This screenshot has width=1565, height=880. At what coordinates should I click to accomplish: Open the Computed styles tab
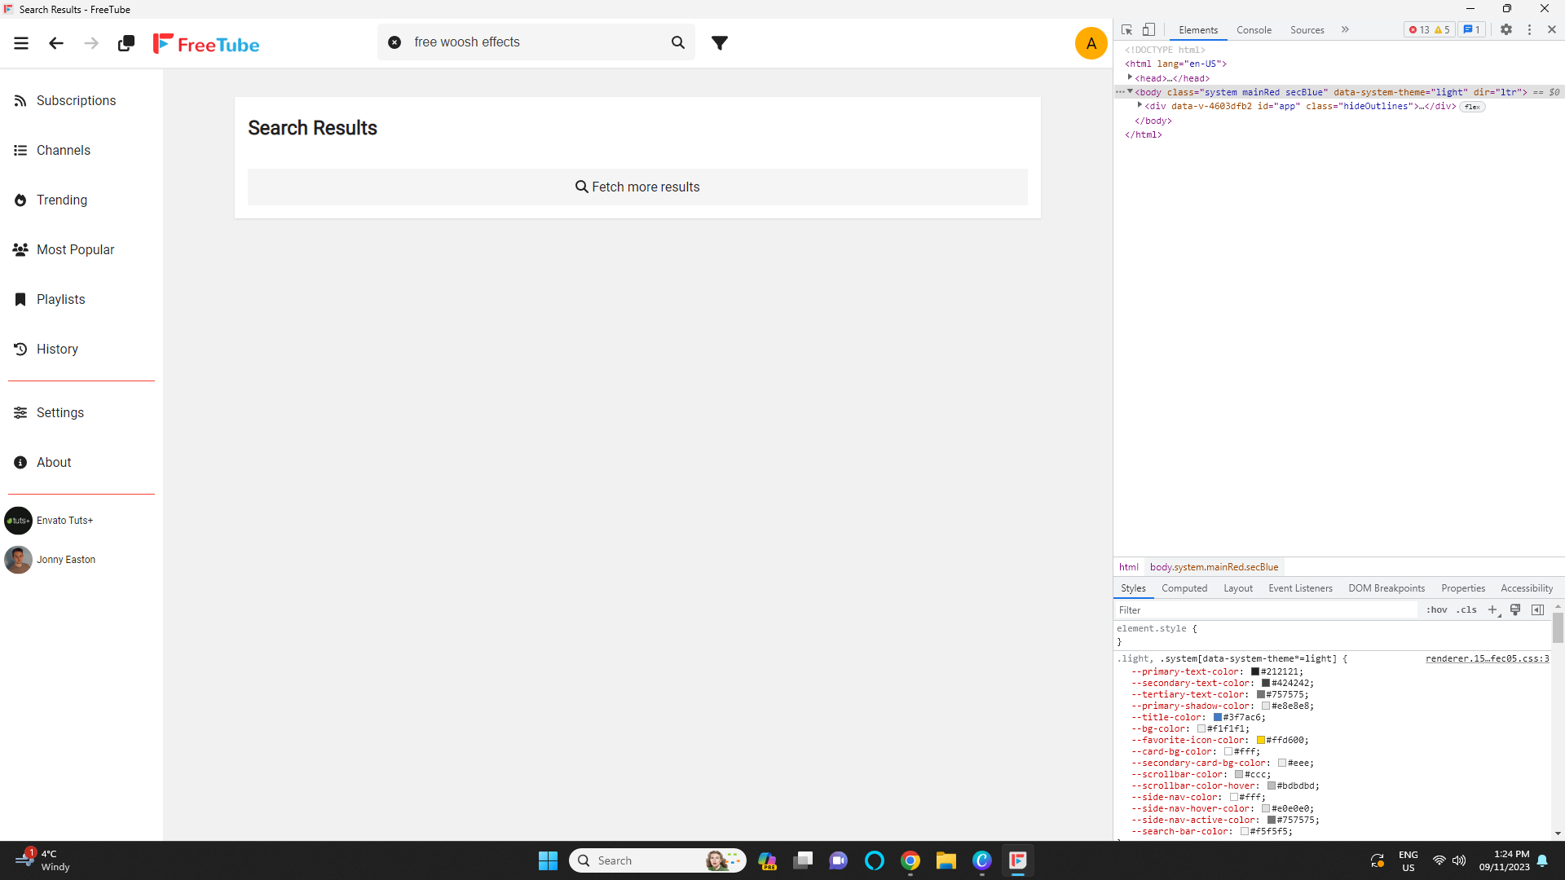click(x=1184, y=587)
